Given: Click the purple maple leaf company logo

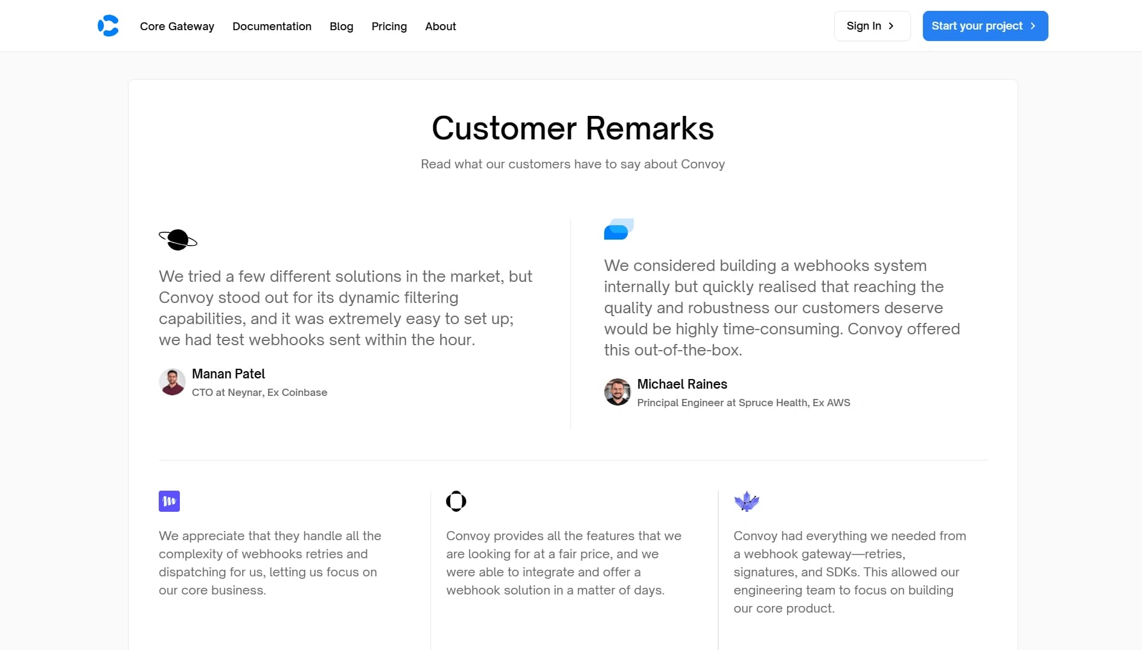Looking at the screenshot, I should click(747, 501).
